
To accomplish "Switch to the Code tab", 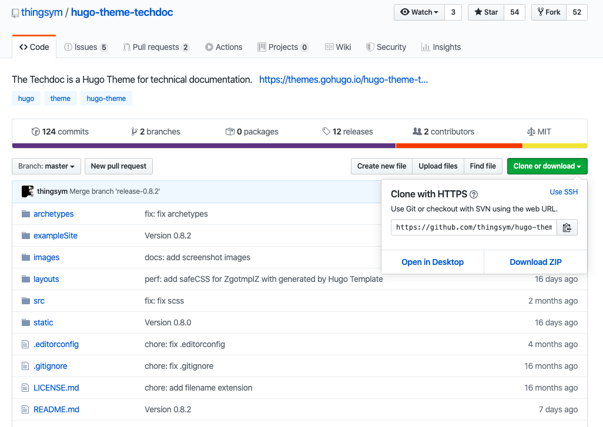I will (x=34, y=47).
